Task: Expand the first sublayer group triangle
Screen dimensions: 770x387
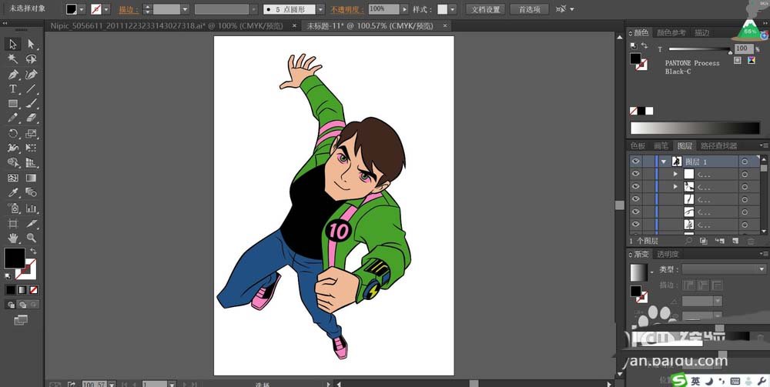Action: 675,174
